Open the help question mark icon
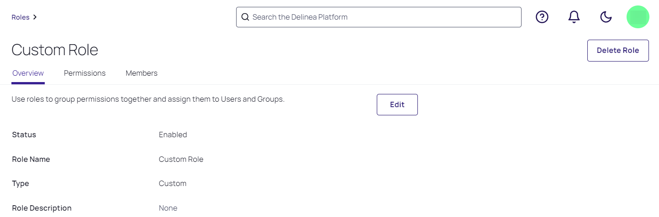The image size is (659, 217). (x=542, y=17)
